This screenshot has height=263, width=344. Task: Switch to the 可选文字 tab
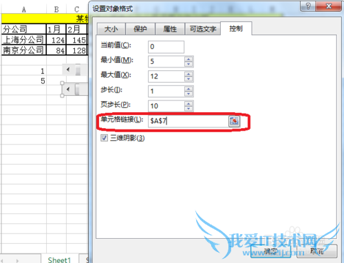[x=203, y=29]
